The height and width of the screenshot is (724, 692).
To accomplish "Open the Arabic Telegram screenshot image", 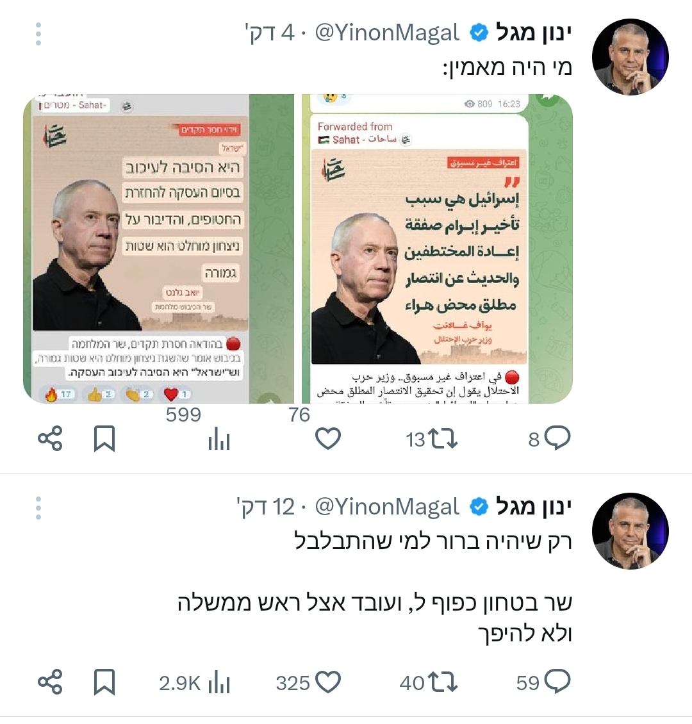I will (x=437, y=249).
